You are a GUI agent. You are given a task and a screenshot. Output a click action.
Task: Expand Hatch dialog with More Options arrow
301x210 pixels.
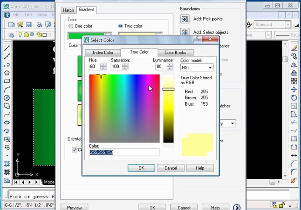click(x=237, y=207)
